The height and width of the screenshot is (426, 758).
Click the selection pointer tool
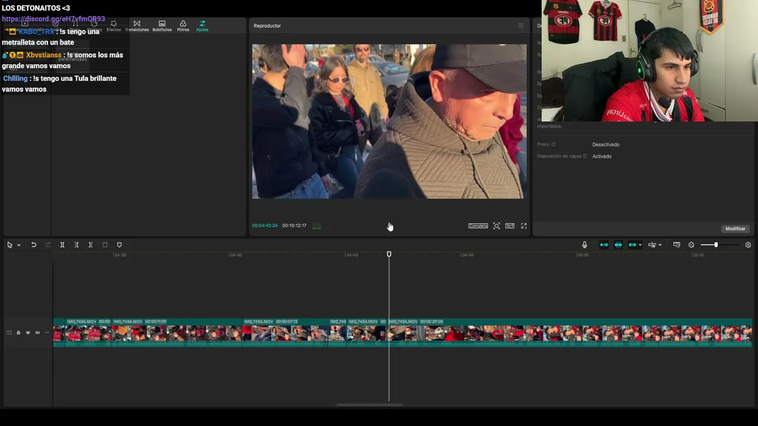(x=9, y=245)
